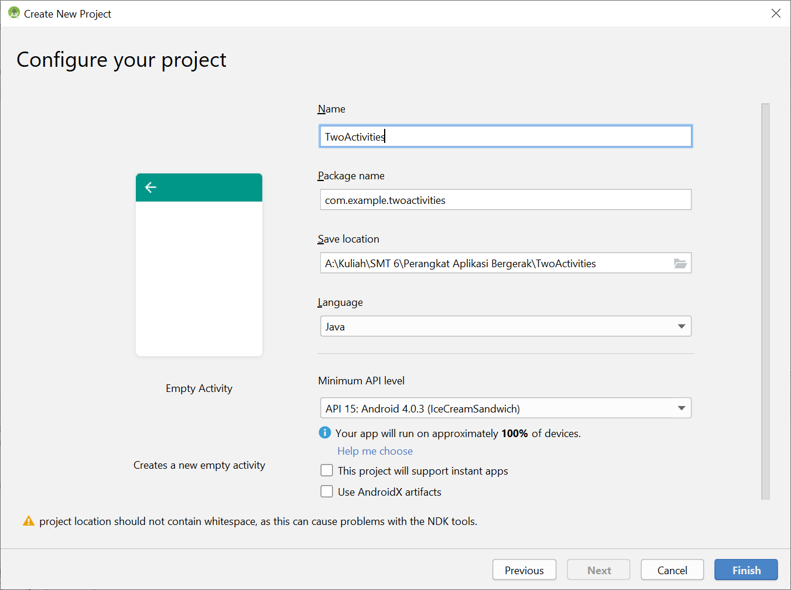
Task: Click the Save location text field
Action: click(498, 263)
